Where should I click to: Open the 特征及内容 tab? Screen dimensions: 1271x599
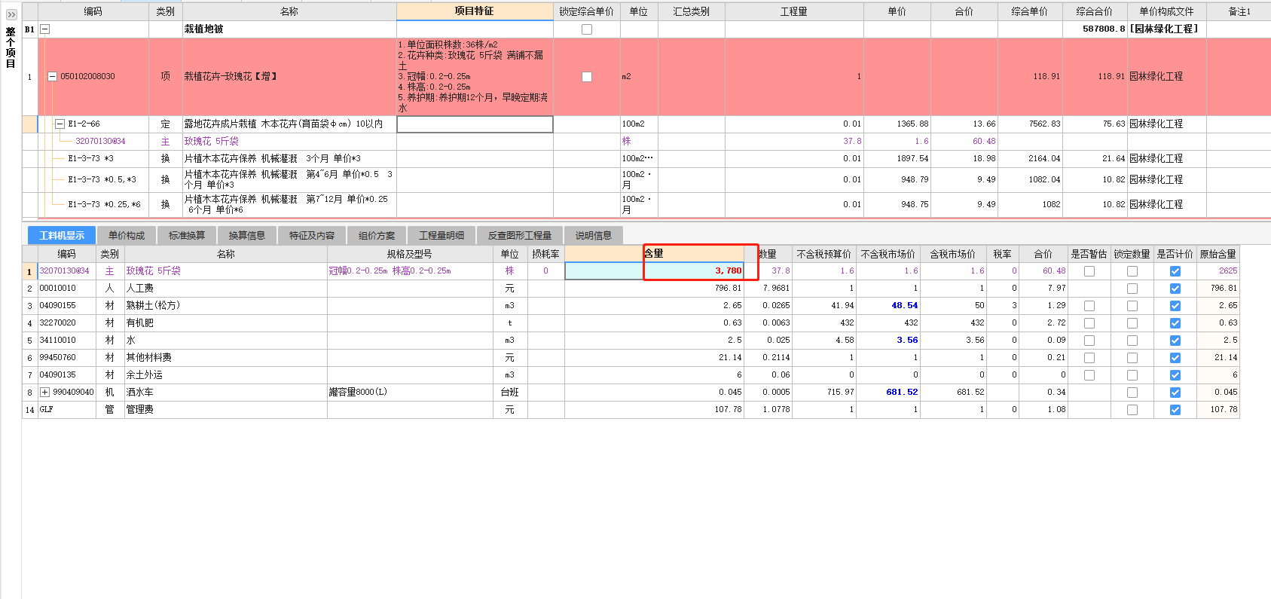coord(312,236)
